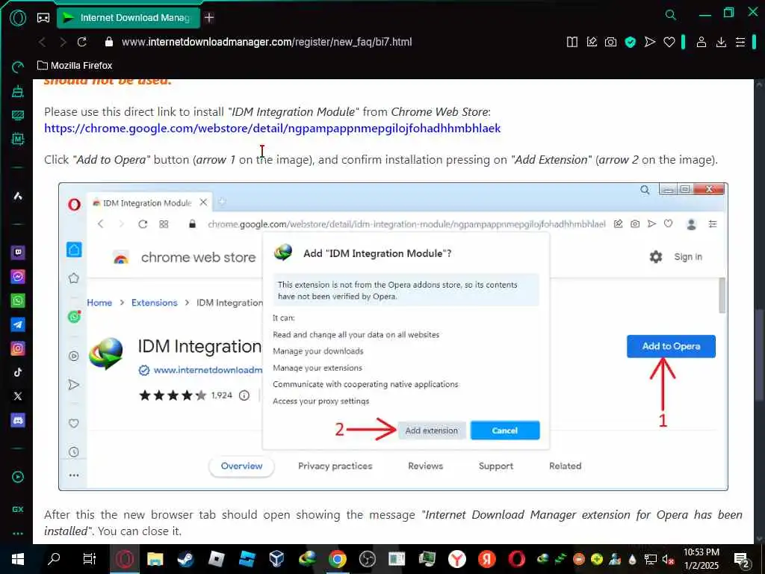This screenshot has width=765, height=574.
Task: Open TikTok in the sidebar
Action: point(18,372)
